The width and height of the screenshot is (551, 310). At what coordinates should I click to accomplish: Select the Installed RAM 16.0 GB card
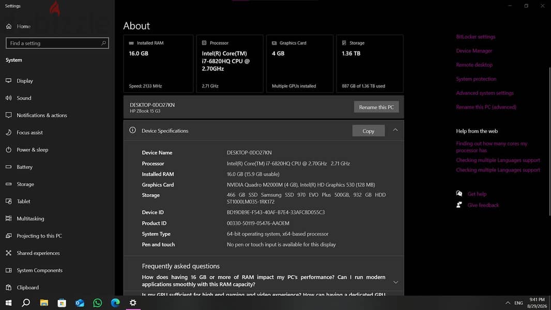coord(158,64)
